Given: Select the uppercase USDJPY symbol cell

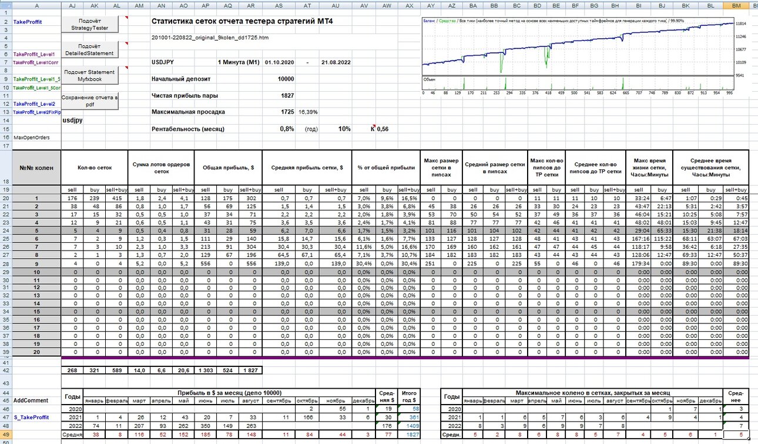Looking at the screenshot, I should coord(162,62).
